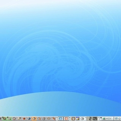Click the pencil editor icon in panel
Image resolution: width=121 pixels, height=121 pixels.
19,119
